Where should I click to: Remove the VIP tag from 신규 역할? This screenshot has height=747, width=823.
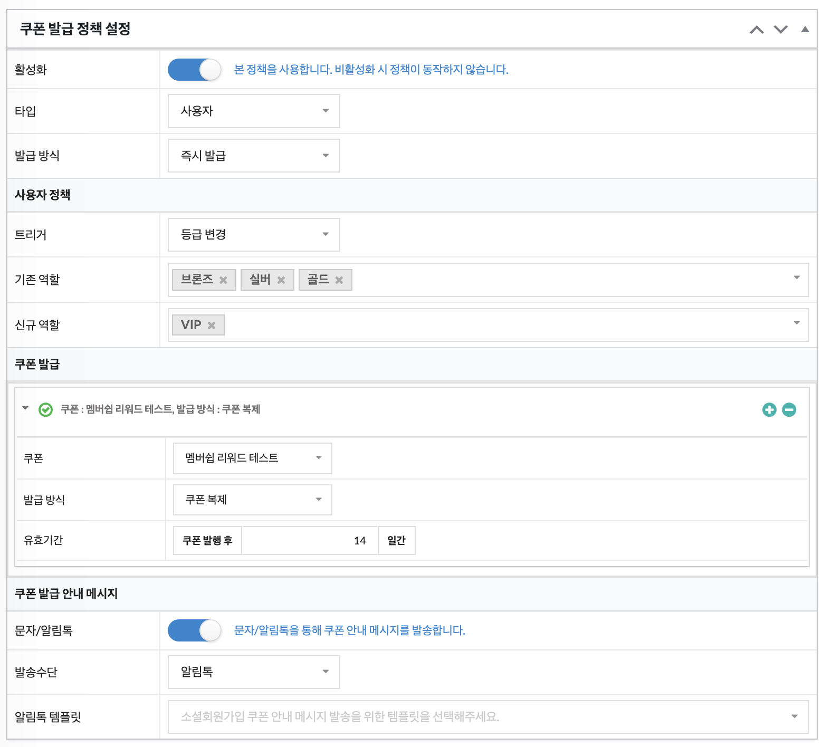(212, 325)
